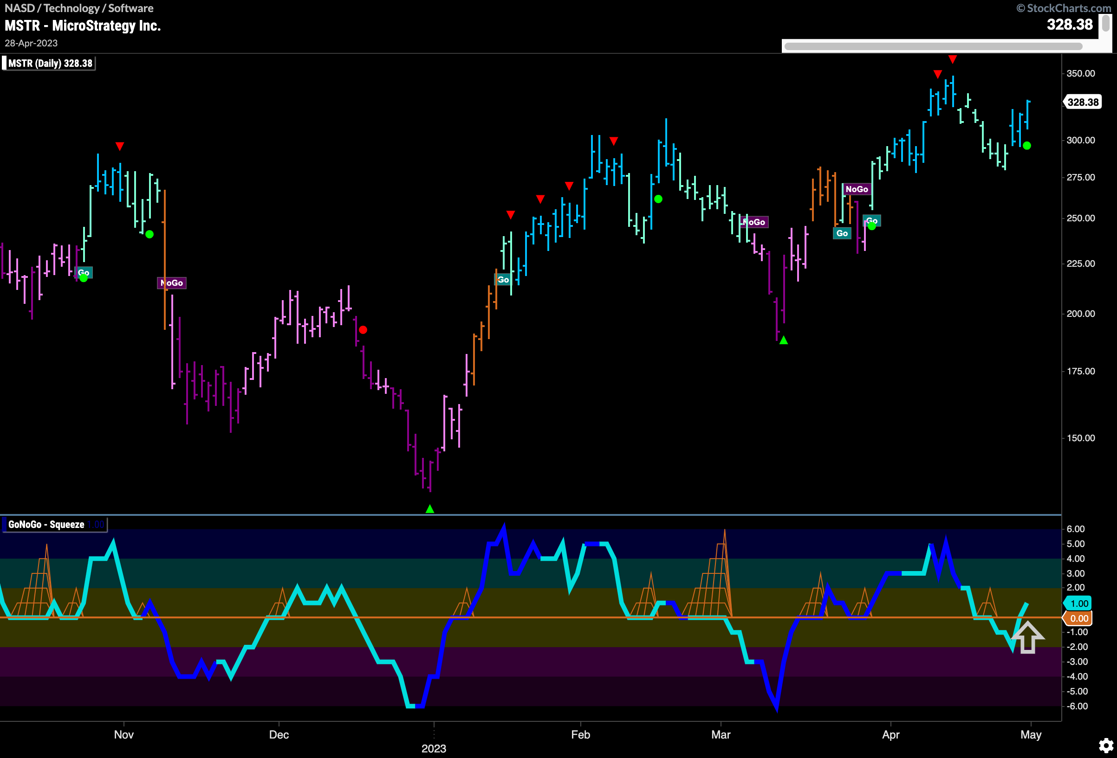Open chart settings gear icon
The width and height of the screenshot is (1117, 758).
(x=1106, y=745)
